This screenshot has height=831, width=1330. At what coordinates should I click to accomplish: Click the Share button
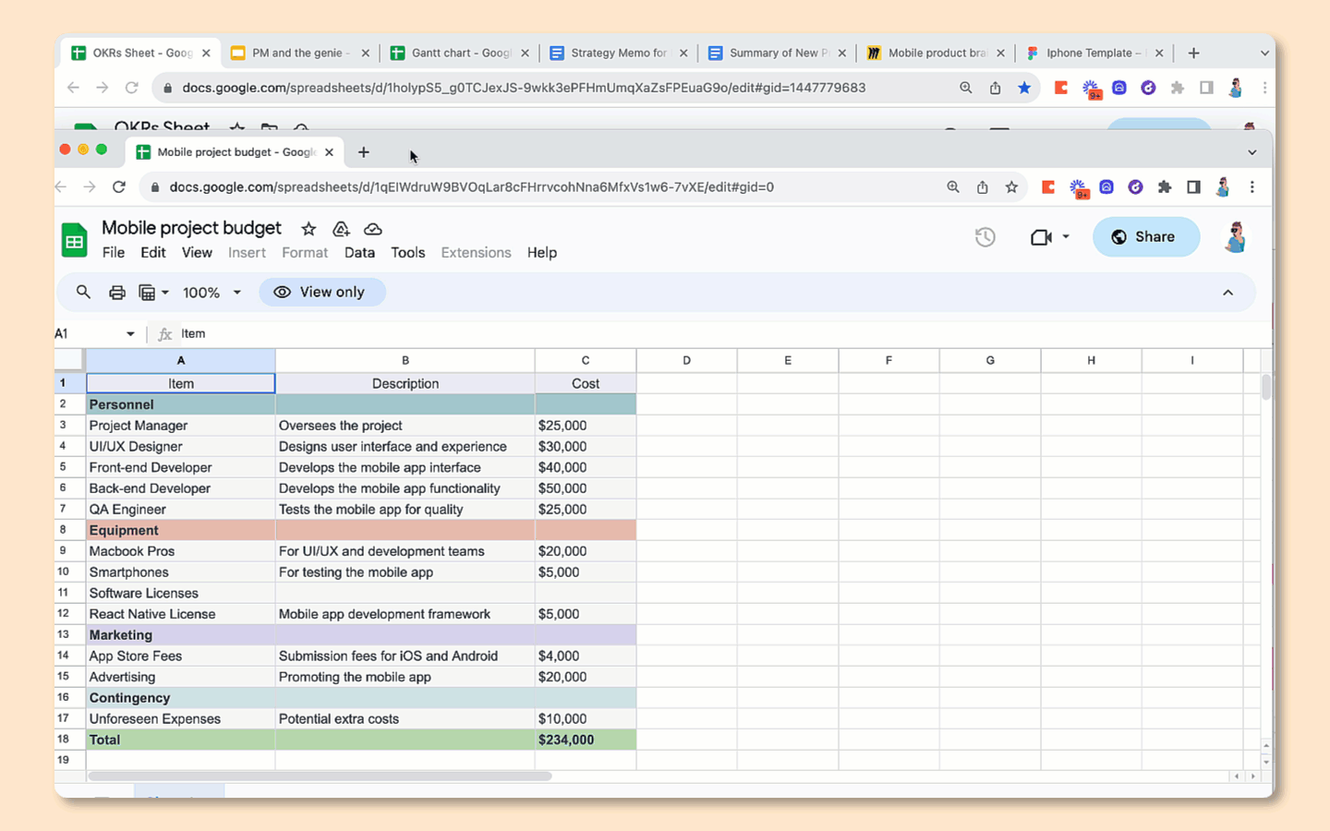point(1145,237)
